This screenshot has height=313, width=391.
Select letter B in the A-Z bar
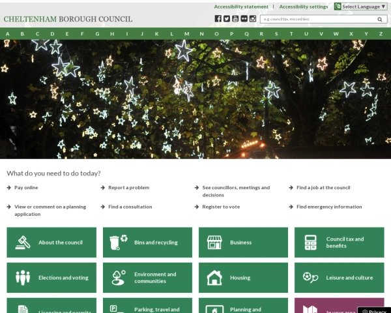[22, 34]
